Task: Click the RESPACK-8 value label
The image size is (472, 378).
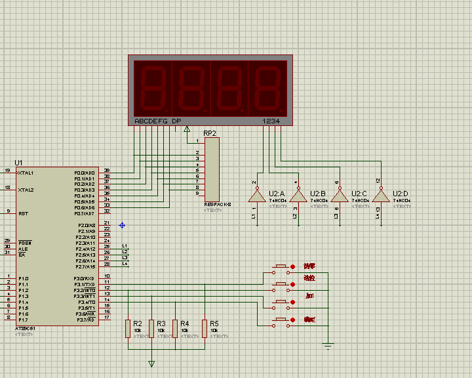Action: (218, 204)
